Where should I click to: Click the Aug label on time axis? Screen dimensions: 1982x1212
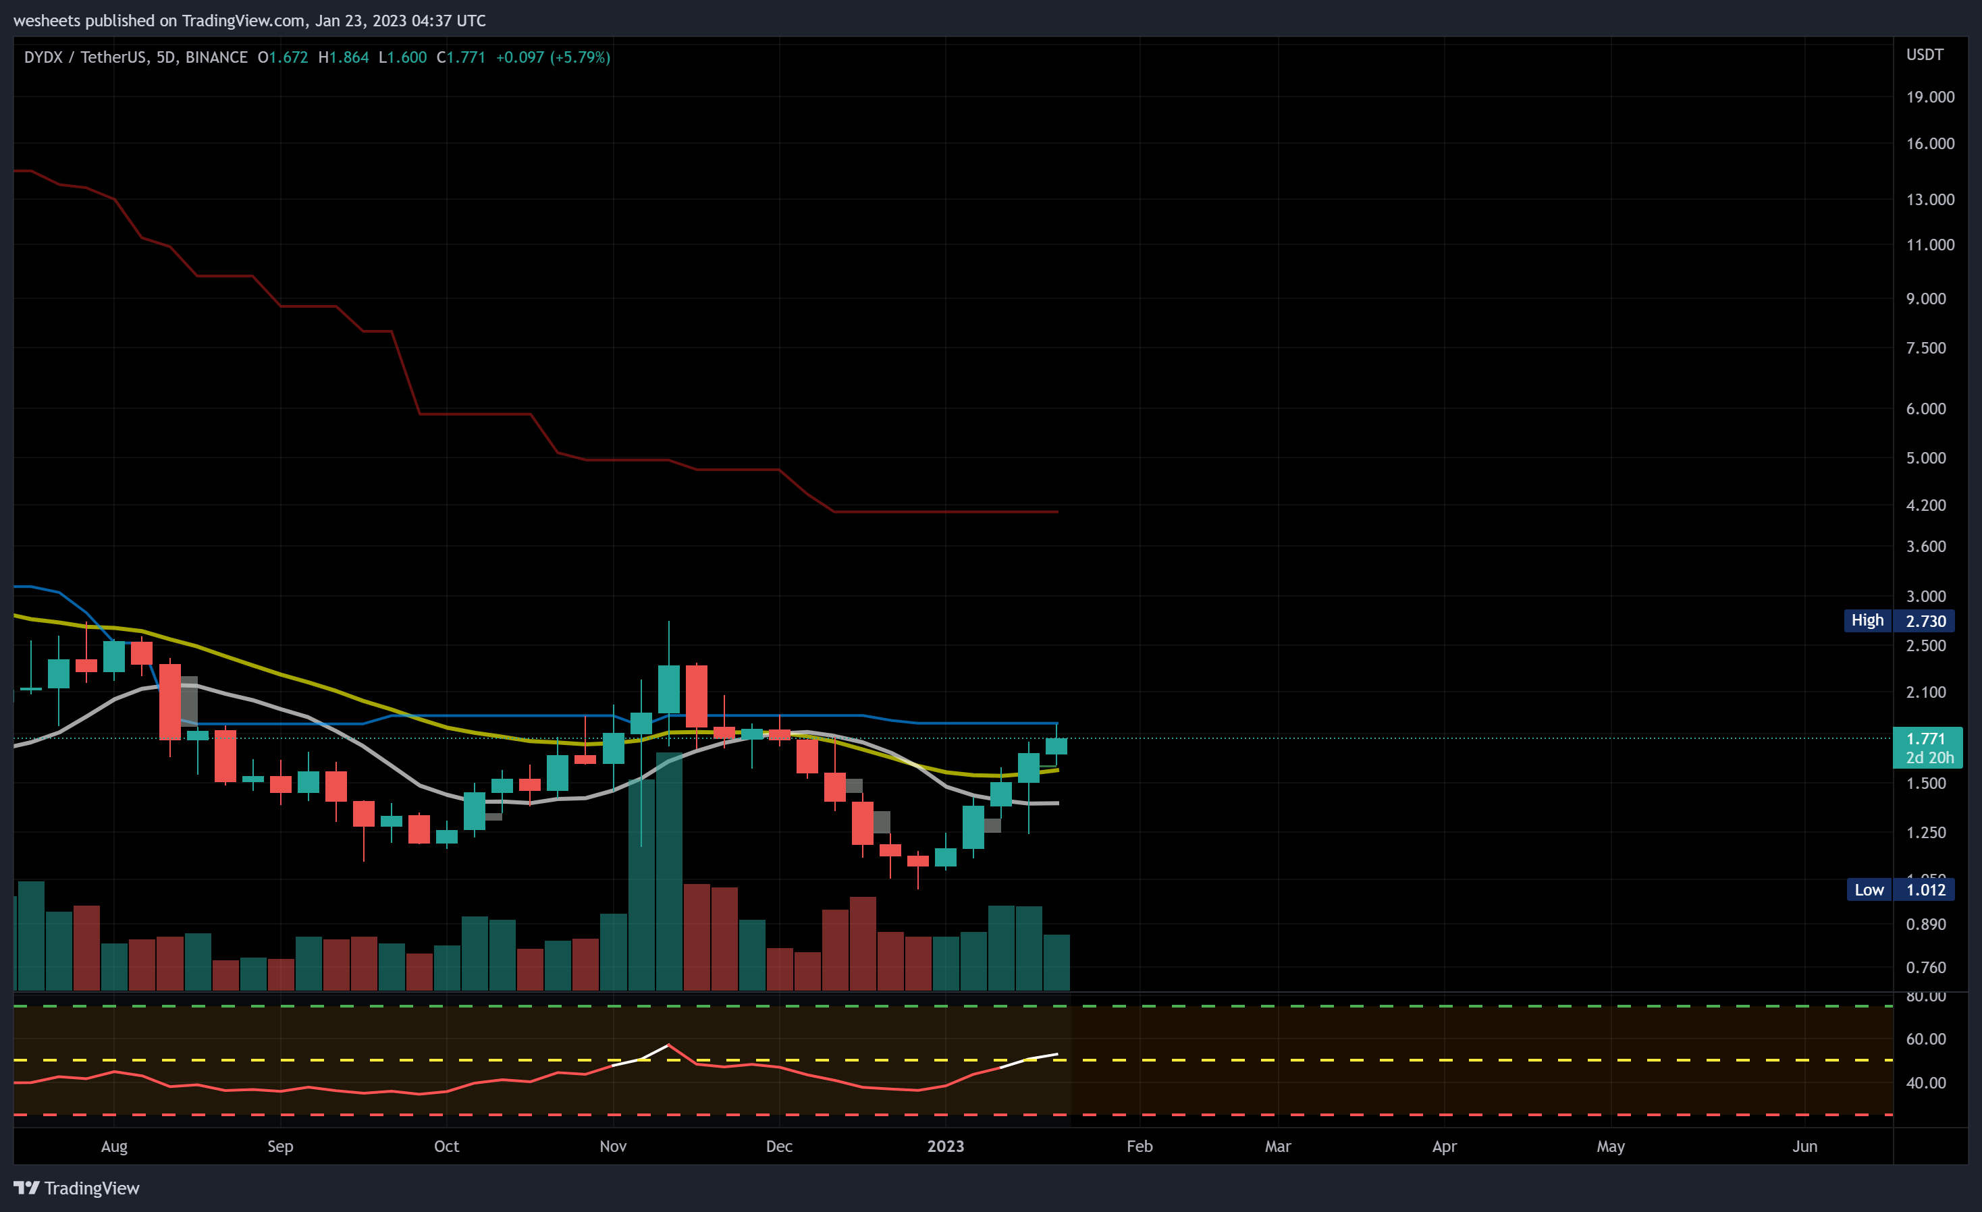coord(114,1146)
